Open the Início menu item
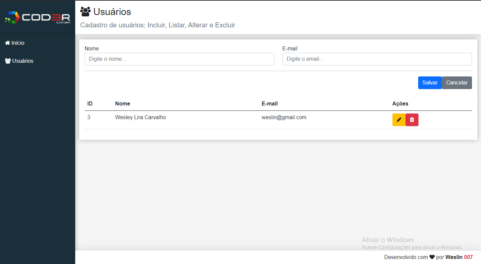Viewport: 481px width, 264px height. coord(37,43)
